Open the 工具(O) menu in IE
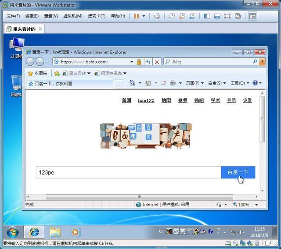The height and width of the screenshot is (249, 281). pyautogui.click(x=240, y=83)
